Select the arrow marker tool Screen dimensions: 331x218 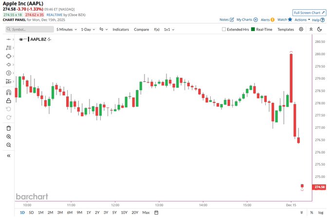(8, 64)
